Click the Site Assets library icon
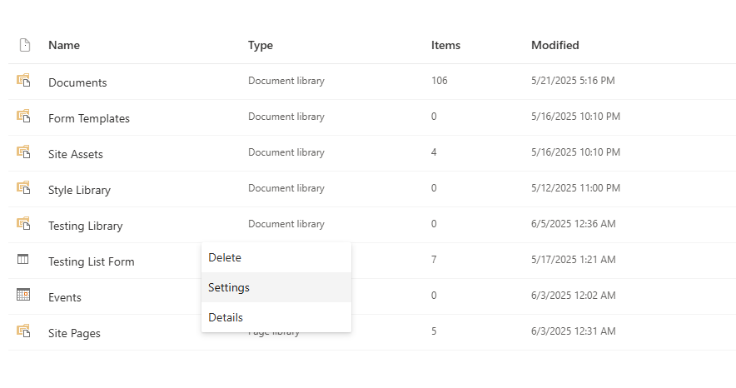Screen dimensions: 736x388 coord(23,152)
